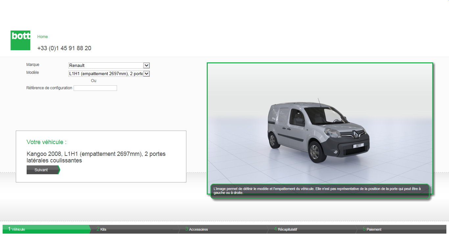Expand the Modèle dropdown list

coord(109,74)
